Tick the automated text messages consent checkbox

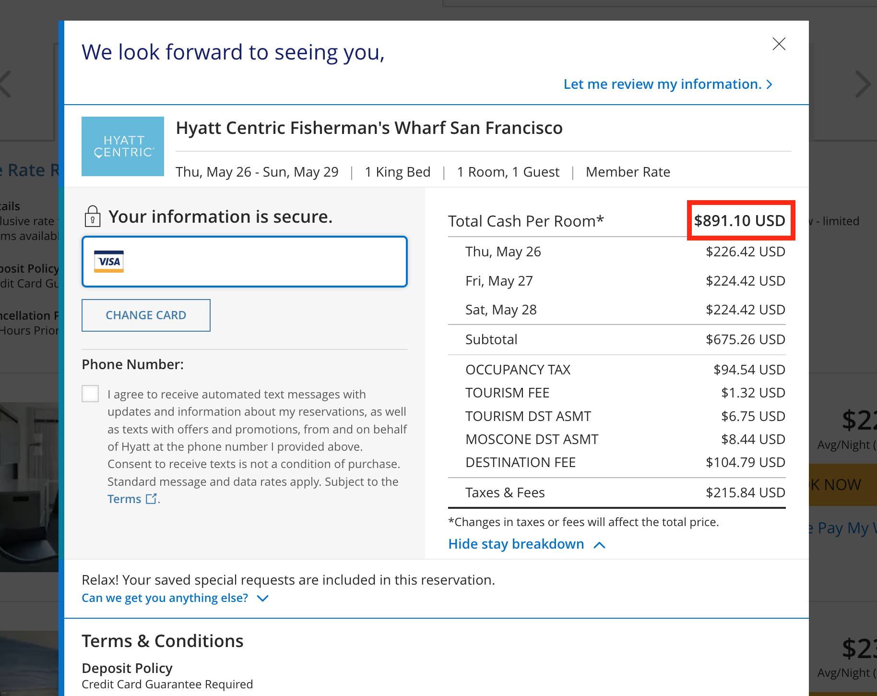pyautogui.click(x=90, y=394)
